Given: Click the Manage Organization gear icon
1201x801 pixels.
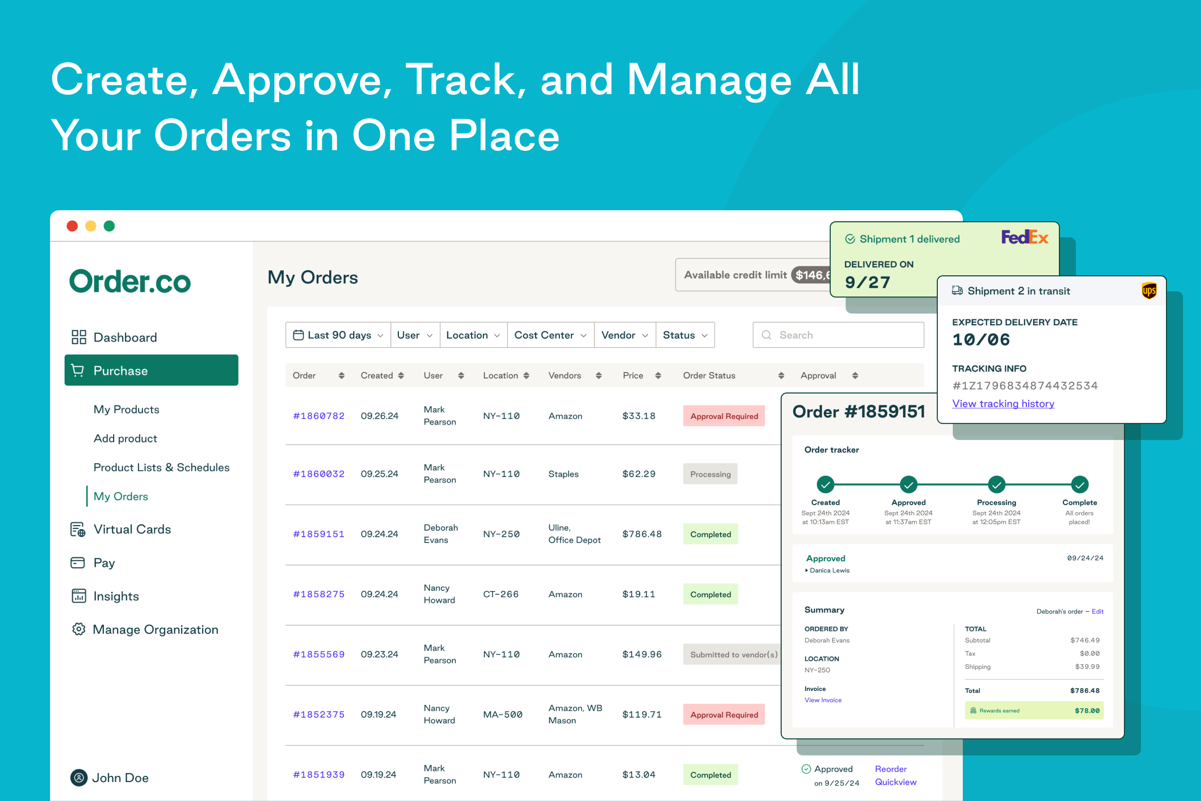Looking at the screenshot, I should coord(79,629).
